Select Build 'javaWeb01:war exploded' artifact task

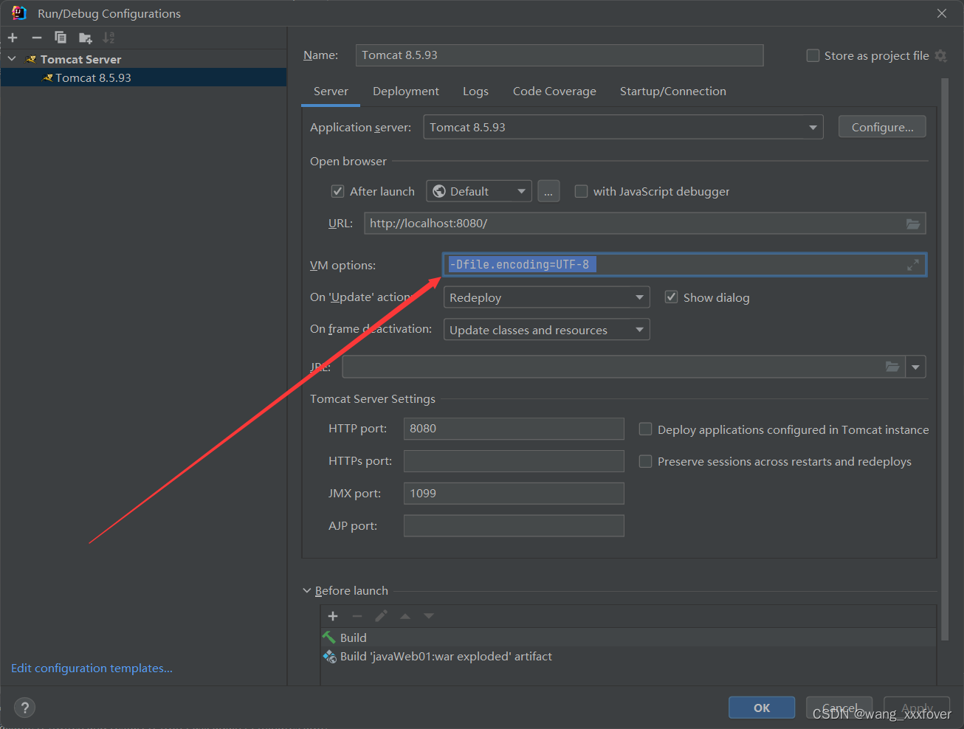point(628,656)
